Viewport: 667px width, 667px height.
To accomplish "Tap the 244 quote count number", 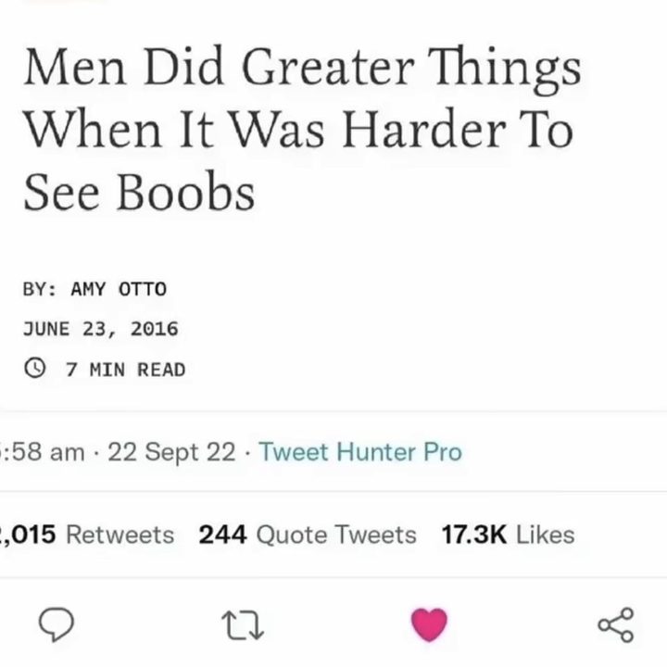I will [222, 535].
